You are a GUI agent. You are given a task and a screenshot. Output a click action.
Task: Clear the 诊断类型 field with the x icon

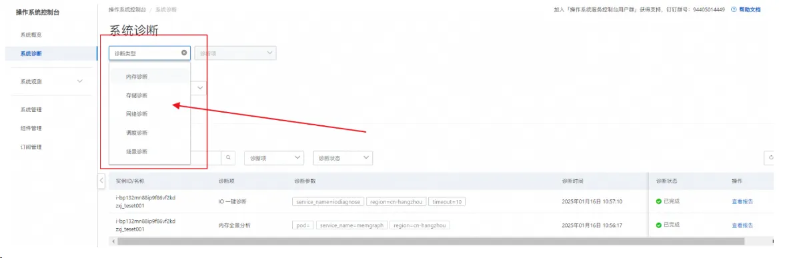pos(184,53)
